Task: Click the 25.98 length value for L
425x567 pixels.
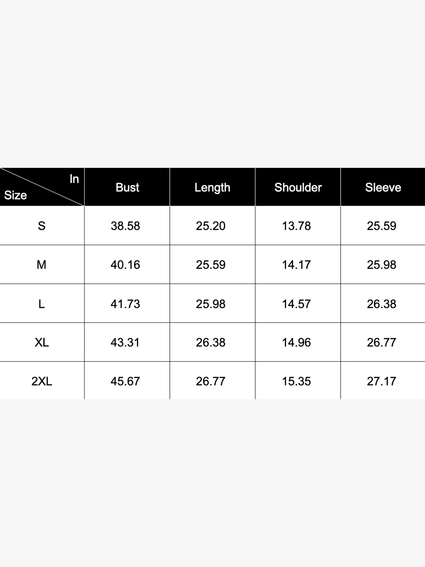Action: click(211, 304)
